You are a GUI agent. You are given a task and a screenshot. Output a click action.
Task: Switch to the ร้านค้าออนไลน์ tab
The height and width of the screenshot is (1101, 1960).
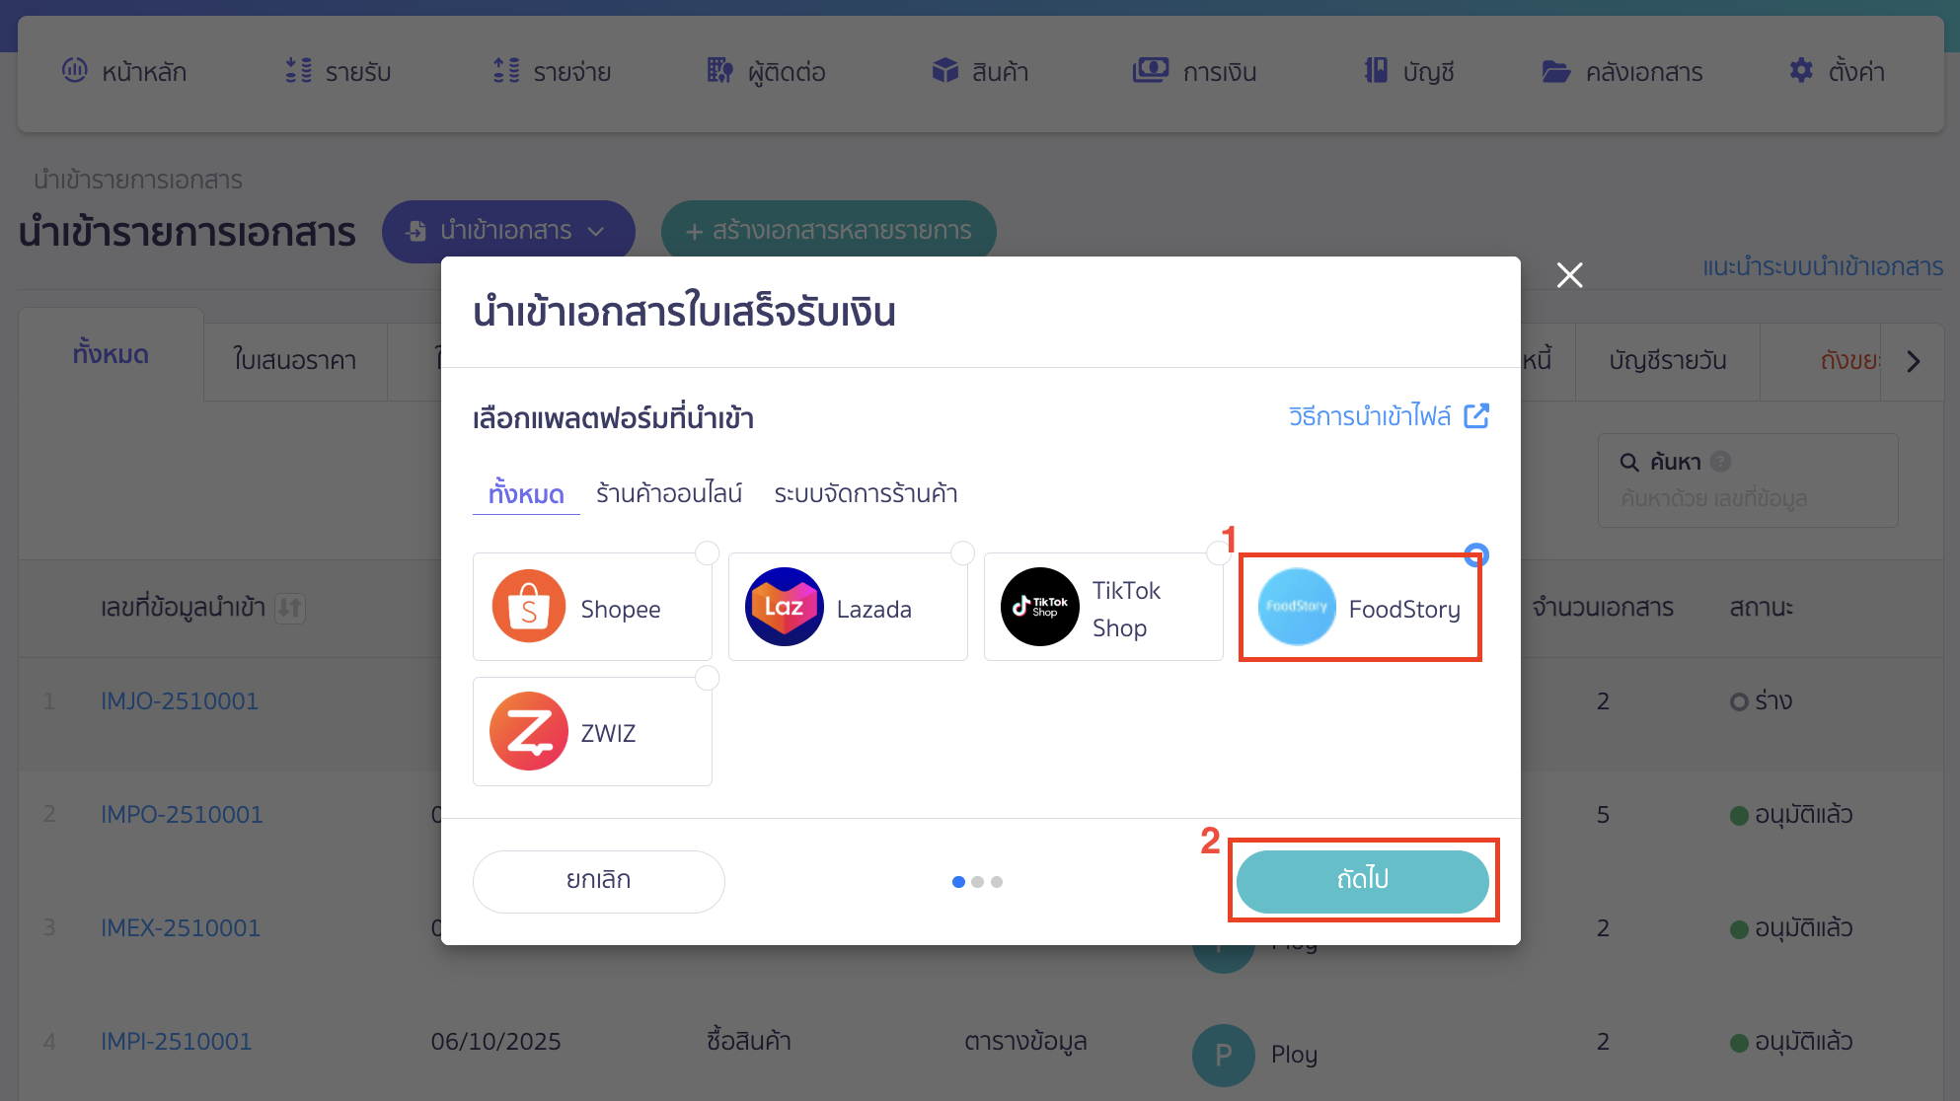[668, 493]
